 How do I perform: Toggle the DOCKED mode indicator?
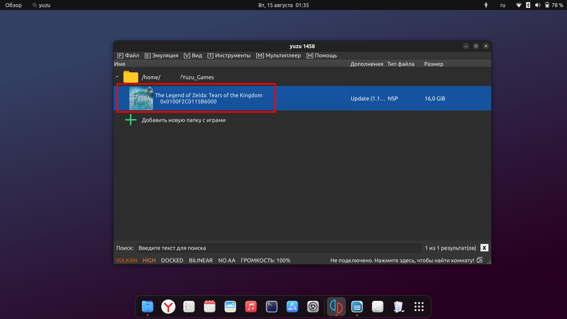click(x=172, y=260)
